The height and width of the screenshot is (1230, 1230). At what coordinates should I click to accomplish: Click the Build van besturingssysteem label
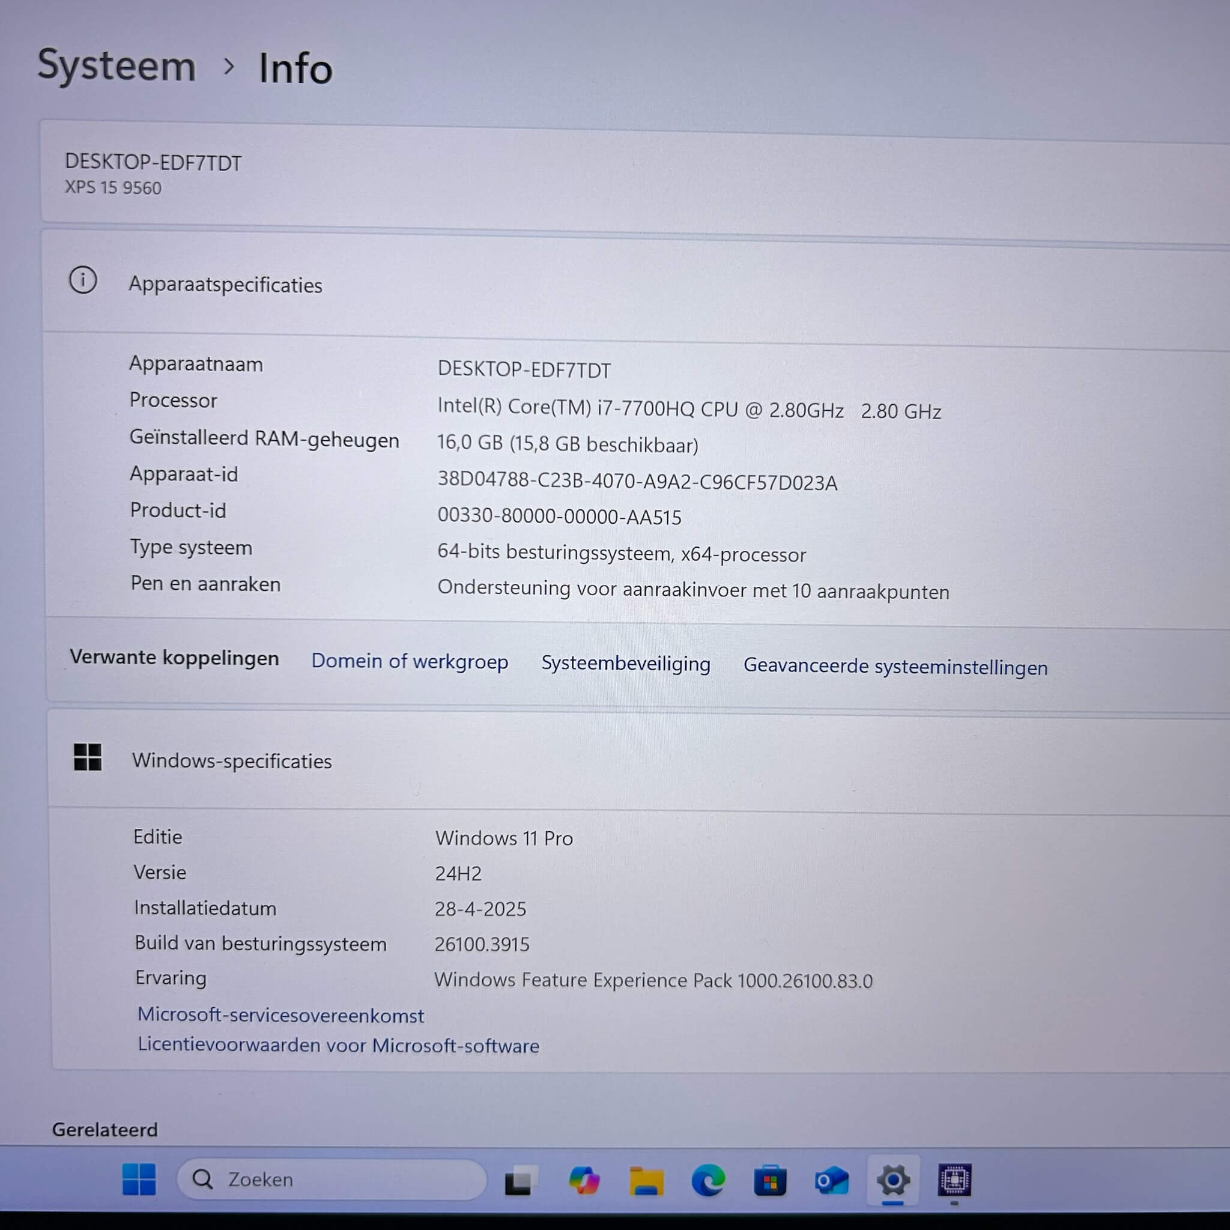click(261, 944)
